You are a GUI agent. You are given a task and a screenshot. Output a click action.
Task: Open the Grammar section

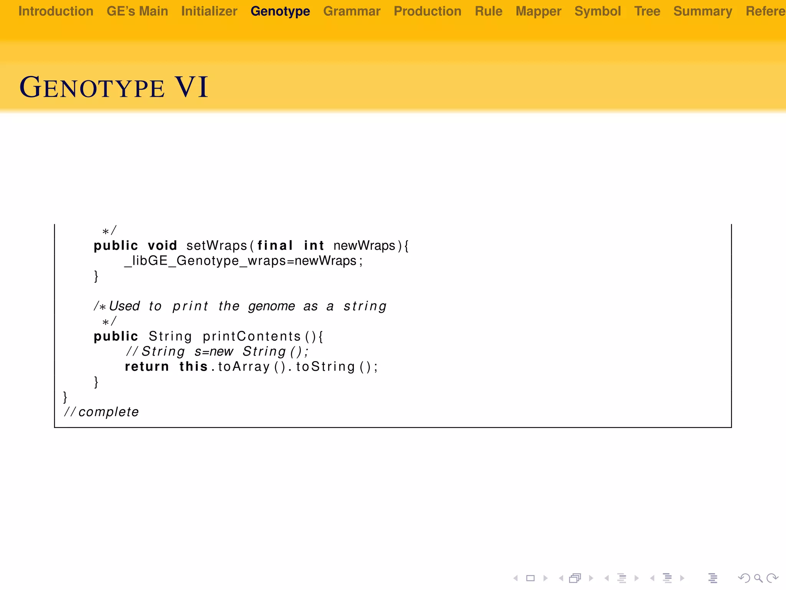352,11
